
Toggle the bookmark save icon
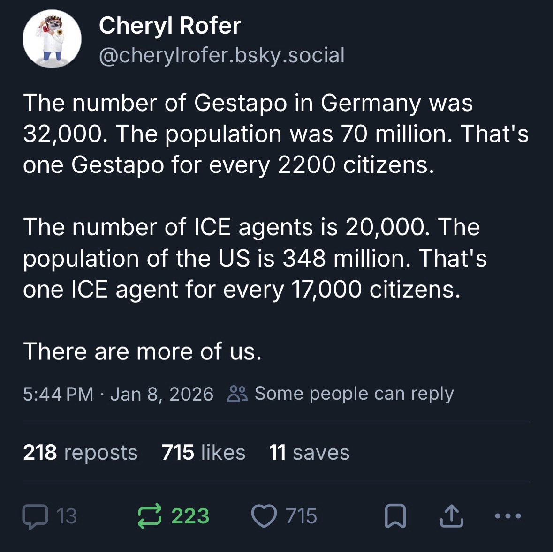click(x=395, y=516)
